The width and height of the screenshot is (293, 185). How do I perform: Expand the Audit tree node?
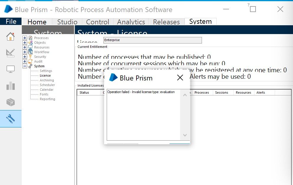click(x=25, y=61)
